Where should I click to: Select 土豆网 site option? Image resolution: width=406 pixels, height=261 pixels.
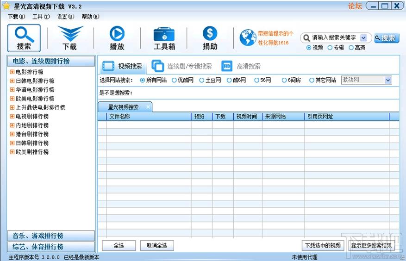pos(202,80)
